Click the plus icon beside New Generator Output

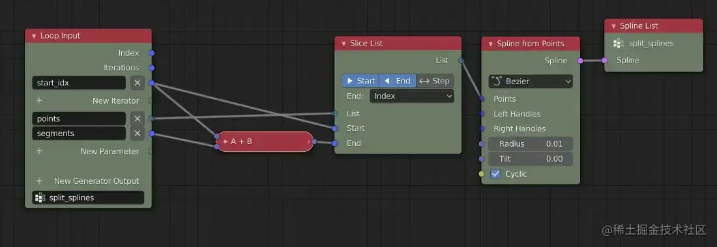pyautogui.click(x=39, y=181)
